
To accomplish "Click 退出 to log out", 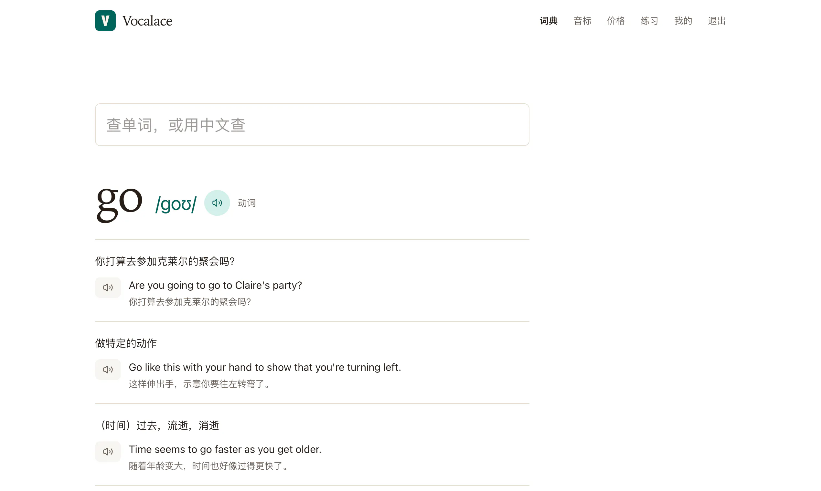I will tap(717, 21).
